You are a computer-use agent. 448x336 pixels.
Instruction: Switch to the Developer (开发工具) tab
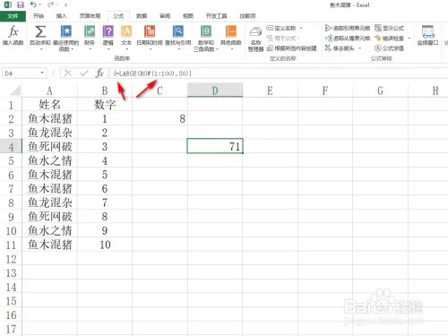coord(216,16)
